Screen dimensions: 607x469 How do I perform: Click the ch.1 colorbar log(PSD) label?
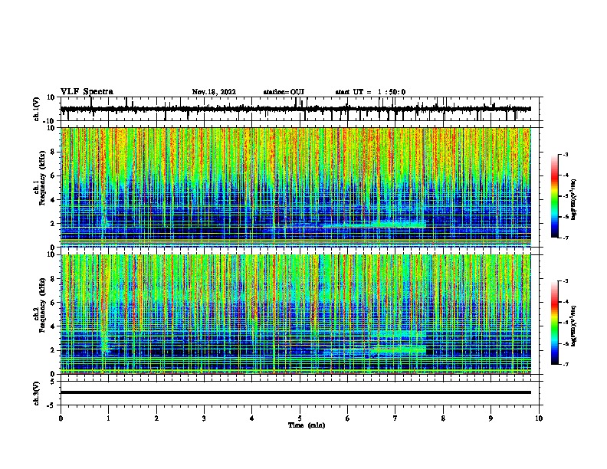click(x=573, y=199)
